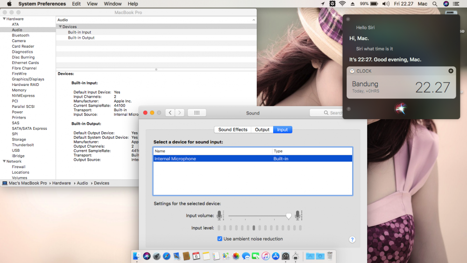467x263 pixels.
Task: Open System Information dock icon
Action: [x=296, y=256]
